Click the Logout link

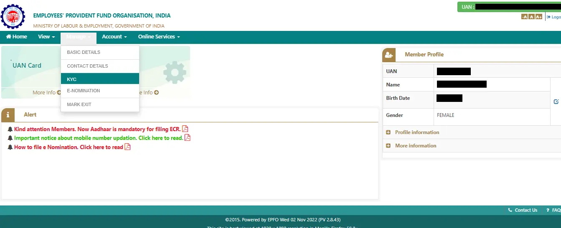point(554,17)
